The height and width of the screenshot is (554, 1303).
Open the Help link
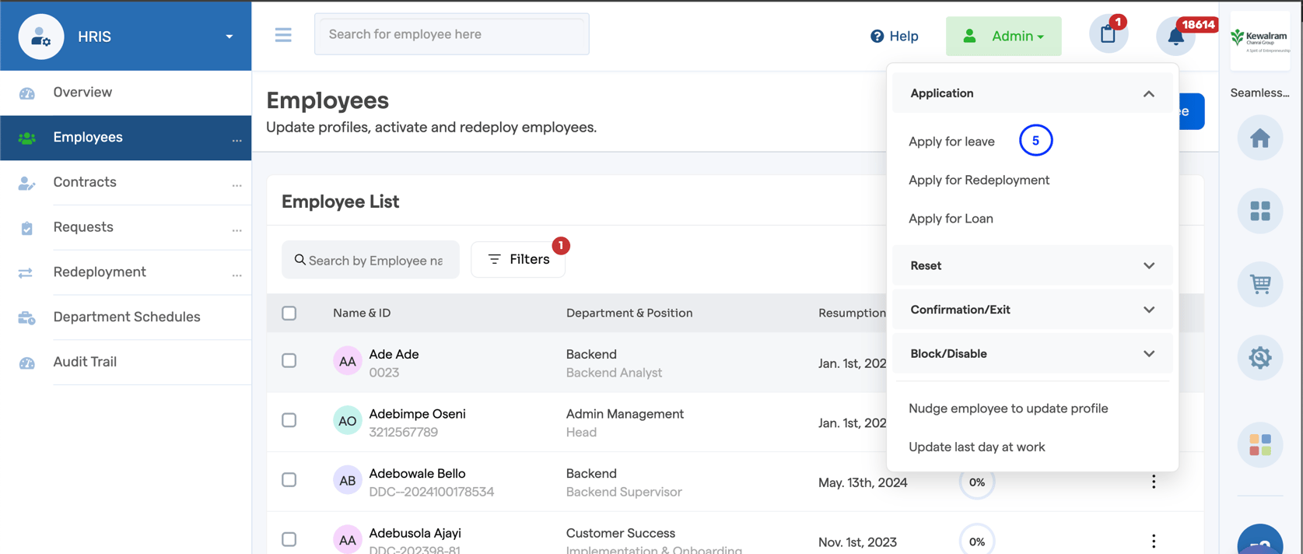point(894,36)
